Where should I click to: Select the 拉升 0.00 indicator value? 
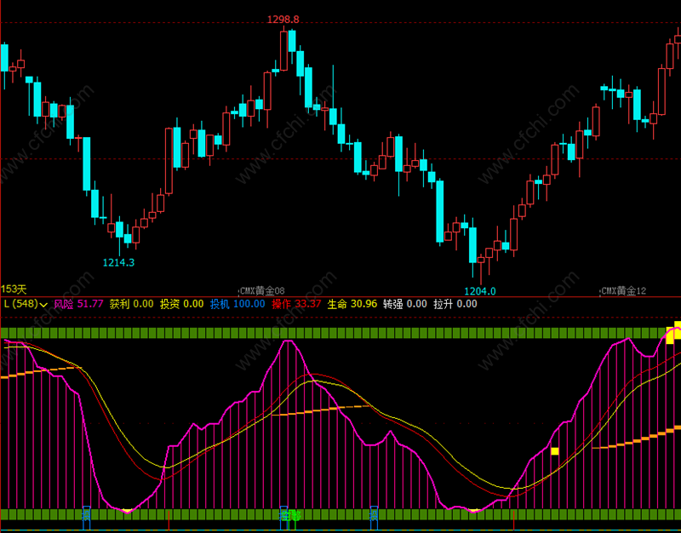(455, 304)
